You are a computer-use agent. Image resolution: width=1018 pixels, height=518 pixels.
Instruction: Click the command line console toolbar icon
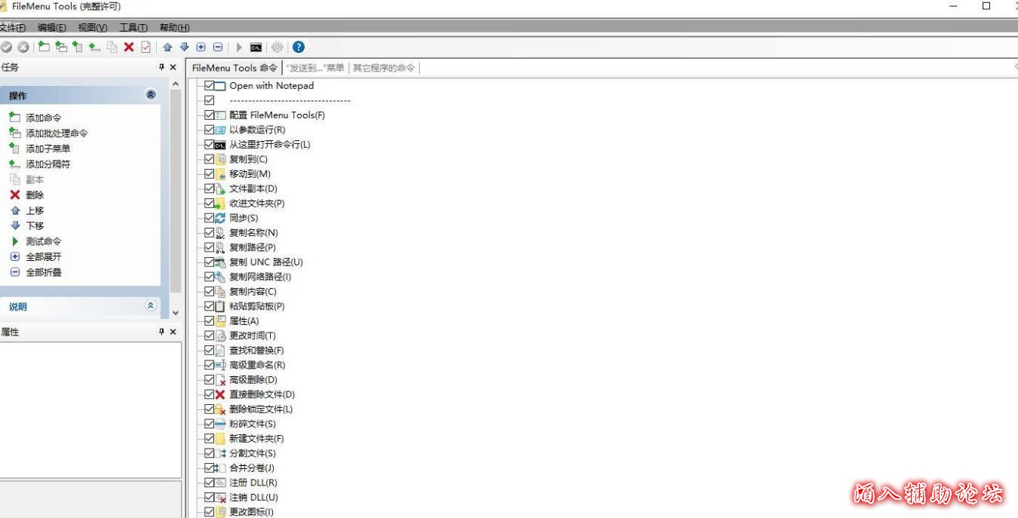pos(256,47)
